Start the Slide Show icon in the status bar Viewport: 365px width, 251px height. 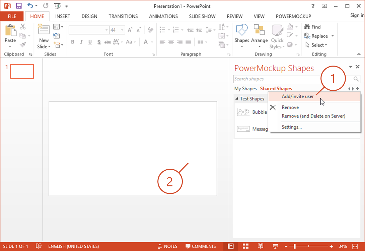[x=275, y=246]
